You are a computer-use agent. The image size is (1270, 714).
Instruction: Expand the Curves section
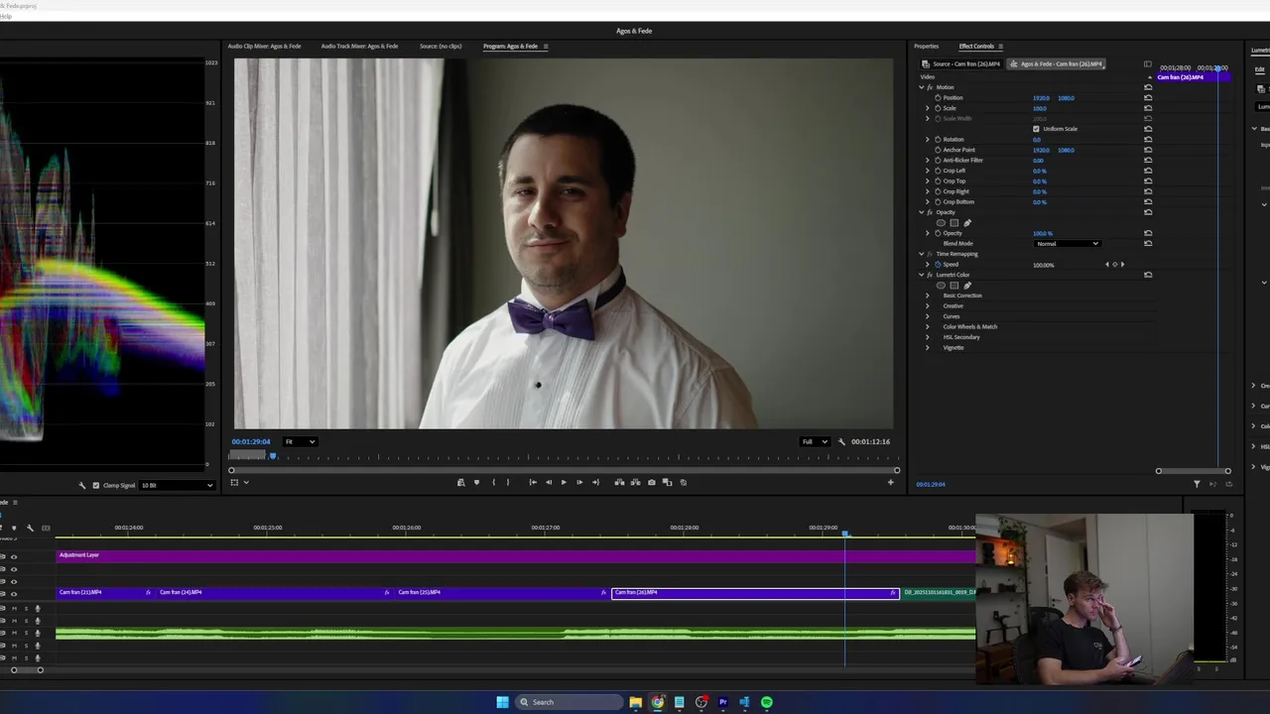[x=928, y=316]
